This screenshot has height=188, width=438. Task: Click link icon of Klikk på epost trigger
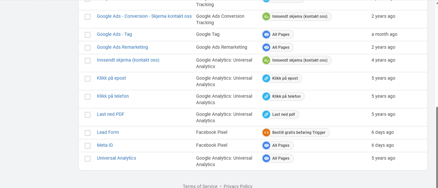266,78
